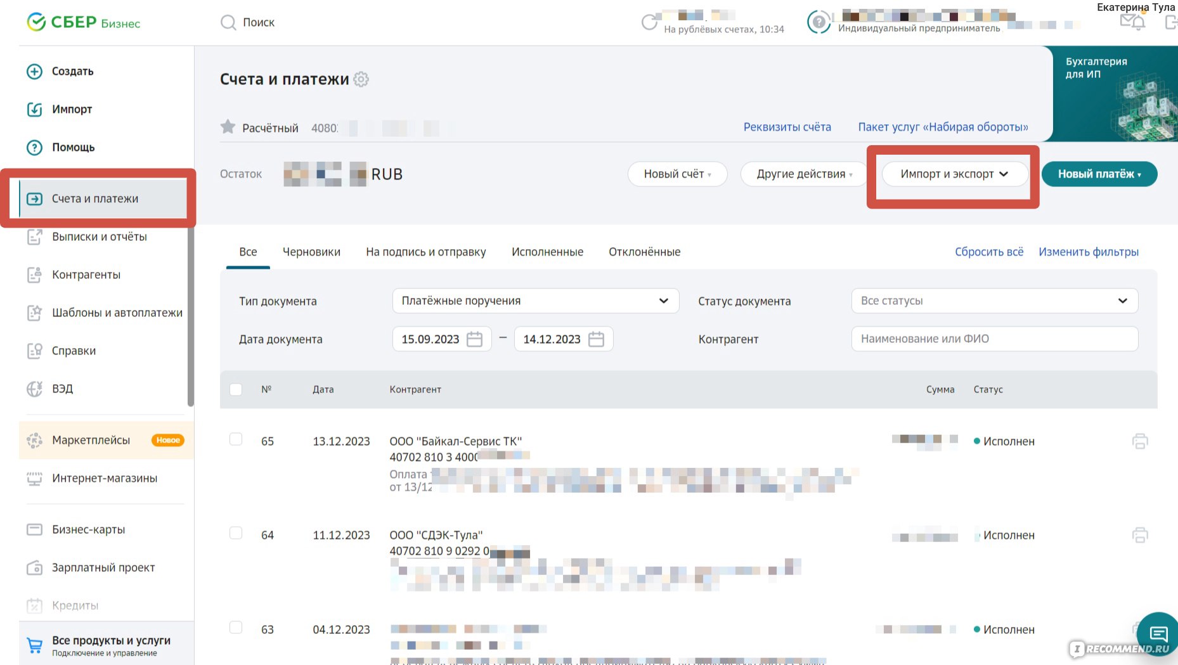Switch to Черновики tab
The height and width of the screenshot is (665, 1178).
coord(311,252)
